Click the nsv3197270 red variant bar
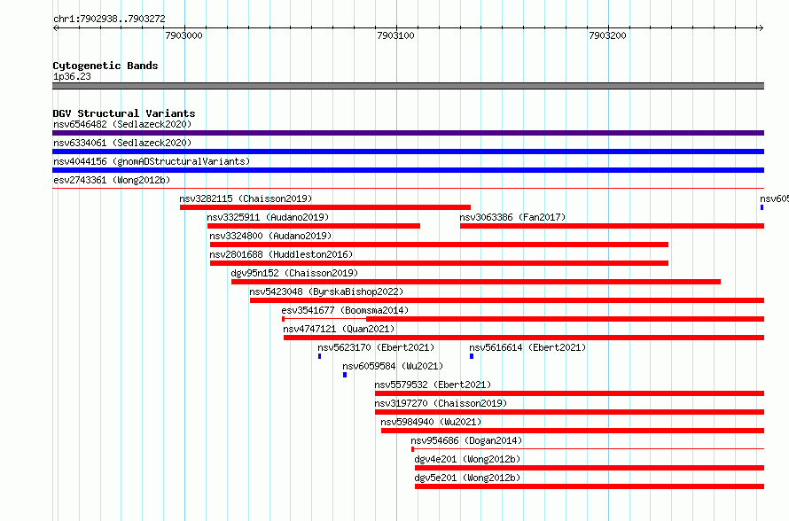This screenshot has height=521, width=789. pyautogui.click(x=570, y=412)
